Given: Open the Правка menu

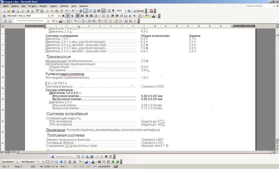Looking at the screenshot, I should (15, 6).
